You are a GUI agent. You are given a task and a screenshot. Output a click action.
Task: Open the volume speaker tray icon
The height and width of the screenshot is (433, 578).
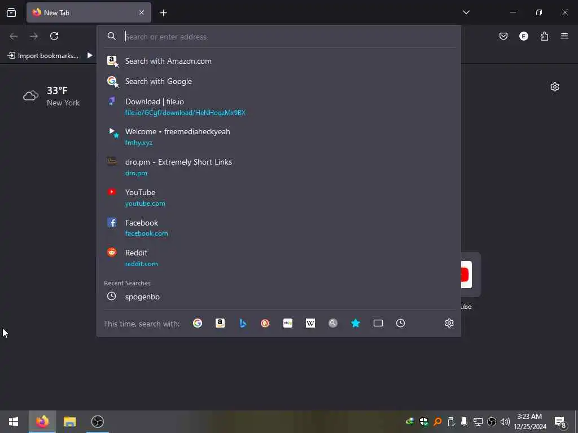coord(505,422)
